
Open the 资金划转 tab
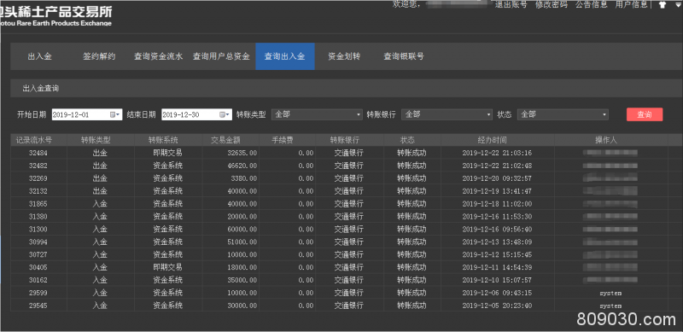coord(344,56)
